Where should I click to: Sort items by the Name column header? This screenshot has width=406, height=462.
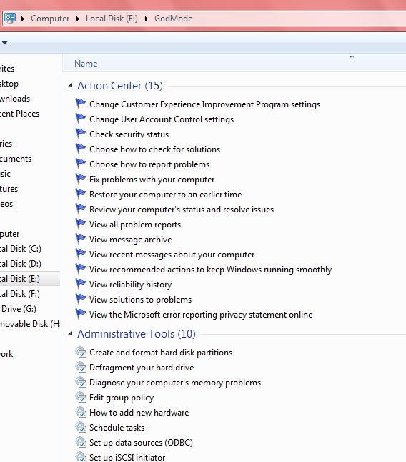tap(86, 64)
